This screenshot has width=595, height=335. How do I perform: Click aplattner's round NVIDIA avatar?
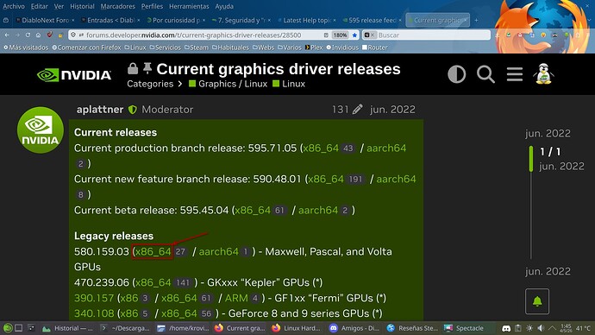pyautogui.click(x=41, y=130)
